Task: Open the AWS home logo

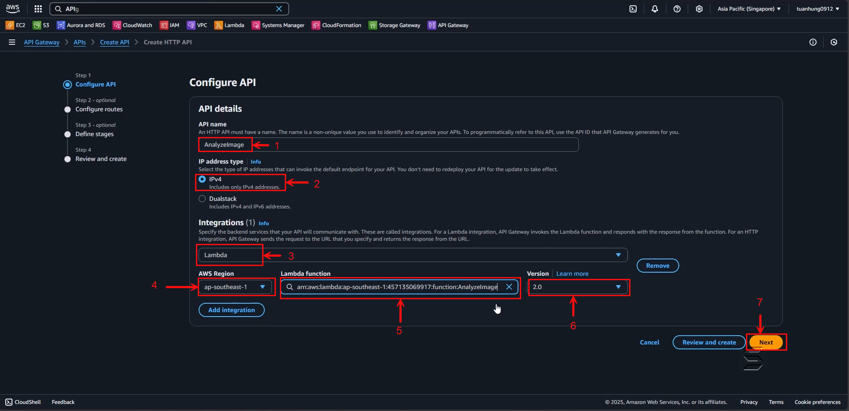Action: point(12,8)
